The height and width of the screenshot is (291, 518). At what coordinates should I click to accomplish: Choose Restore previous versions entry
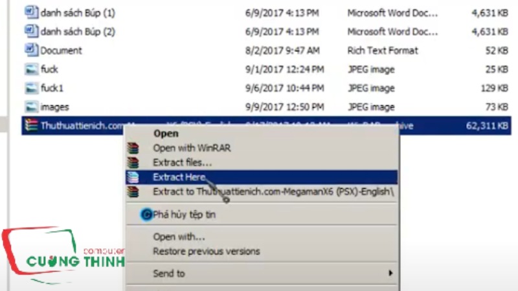coord(207,252)
